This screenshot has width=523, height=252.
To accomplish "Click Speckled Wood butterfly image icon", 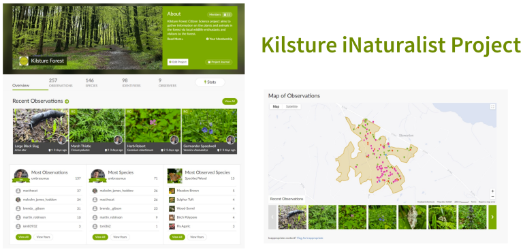I will tap(175, 176).
